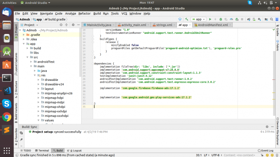This screenshot has width=280, height=157.
Task: Open the 6: Logcat tool window
Action: click(74, 150)
